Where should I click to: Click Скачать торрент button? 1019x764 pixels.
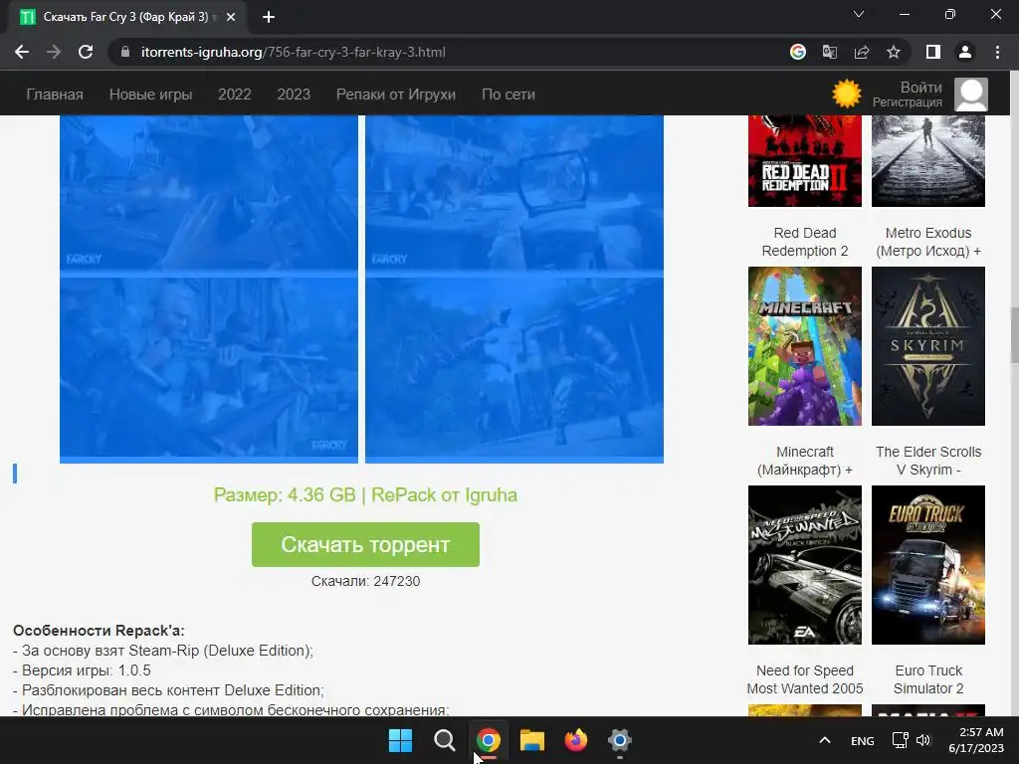[x=365, y=544]
